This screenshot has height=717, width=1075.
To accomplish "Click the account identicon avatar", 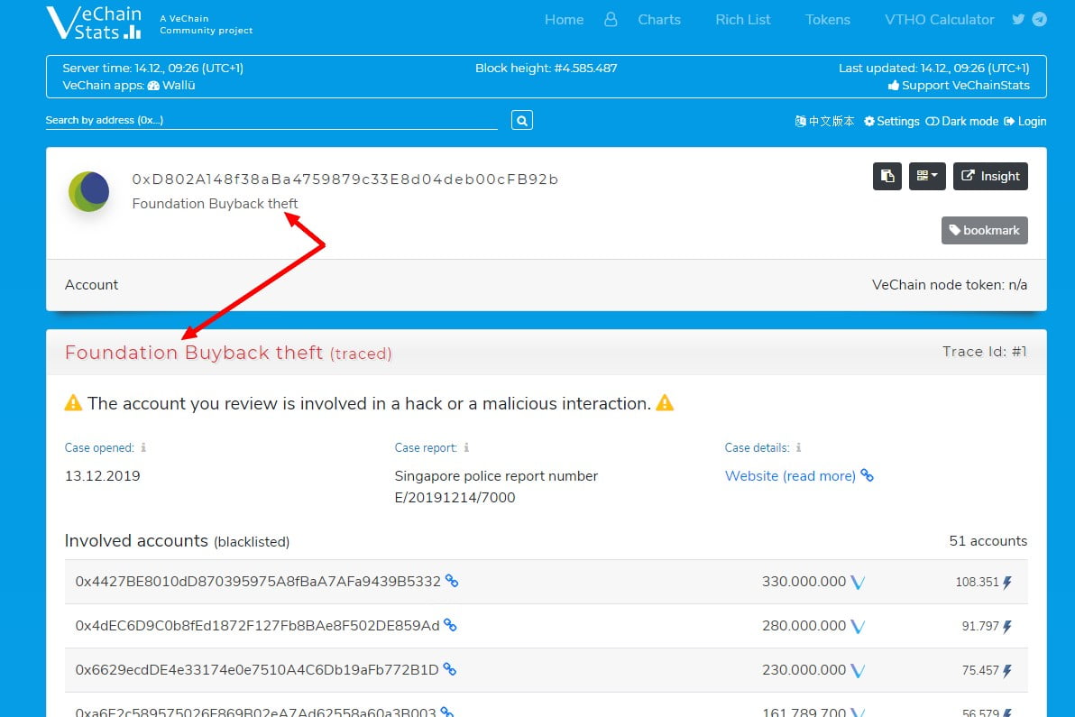I will click(x=89, y=191).
